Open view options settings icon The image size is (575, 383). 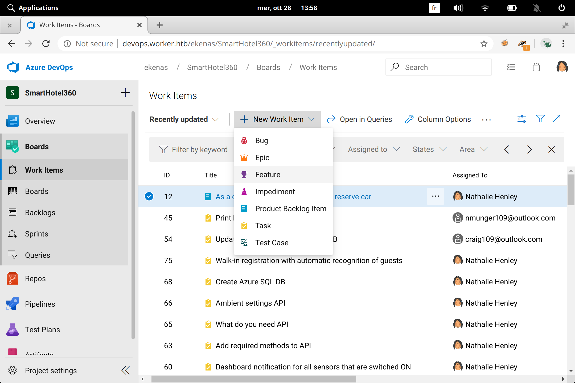pos(521,119)
